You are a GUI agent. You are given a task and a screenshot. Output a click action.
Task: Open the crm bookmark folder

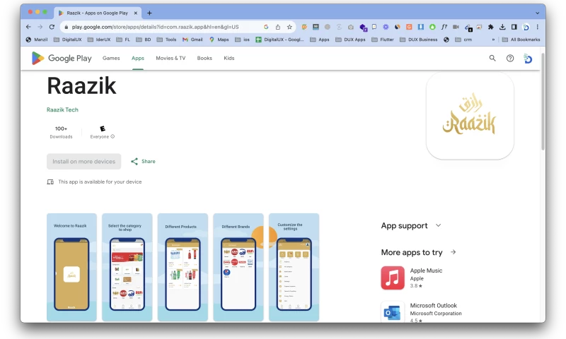coord(463,40)
